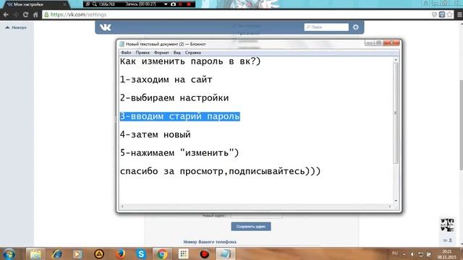This screenshot has width=463, height=260.
Task: Open the Файл menu in Notepad
Action: [x=126, y=53]
